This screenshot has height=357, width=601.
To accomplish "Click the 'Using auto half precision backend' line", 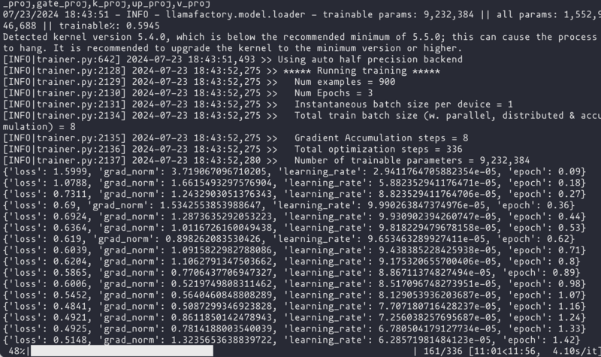I will [233, 59].
